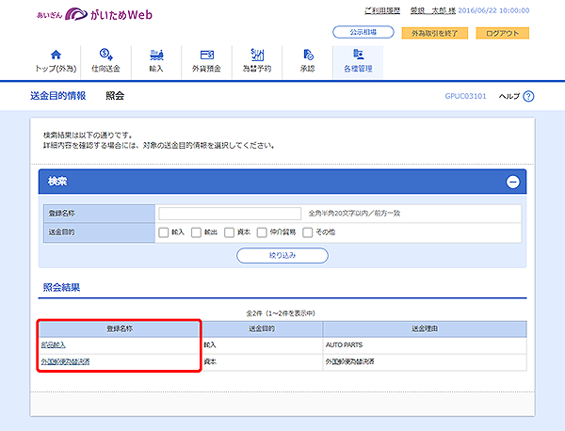This screenshot has width=565, height=431.
Task: Open the 部品輸入 registered name link
Action: tap(54, 345)
